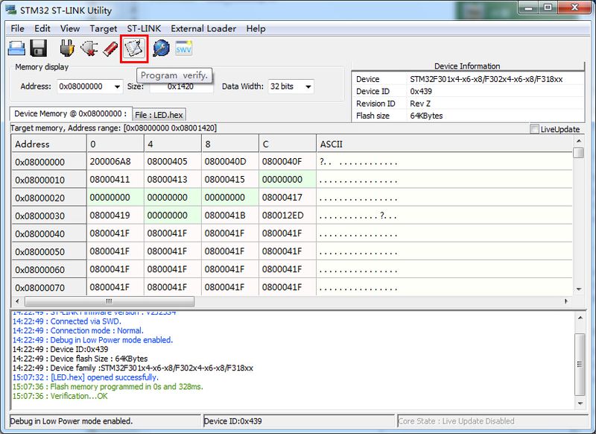Open the External Loader menu
The height and width of the screenshot is (434, 596).
click(203, 28)
